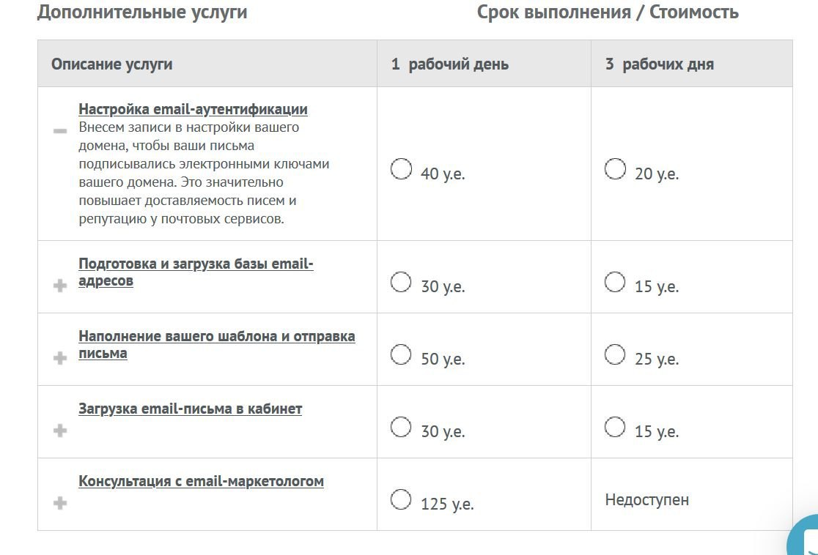The width and height of the screenshot is (818, 555).
Task: Select 25 у.е. template filling option
Action: (615, 354)
